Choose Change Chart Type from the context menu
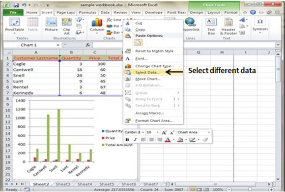This screenshot has width=285, height=192. tap(153, 66)
